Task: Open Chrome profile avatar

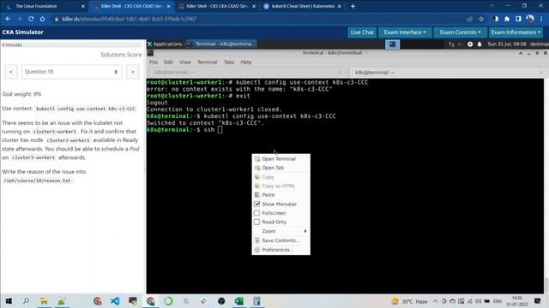Action: pyautogui.click(x=530, y=19)
